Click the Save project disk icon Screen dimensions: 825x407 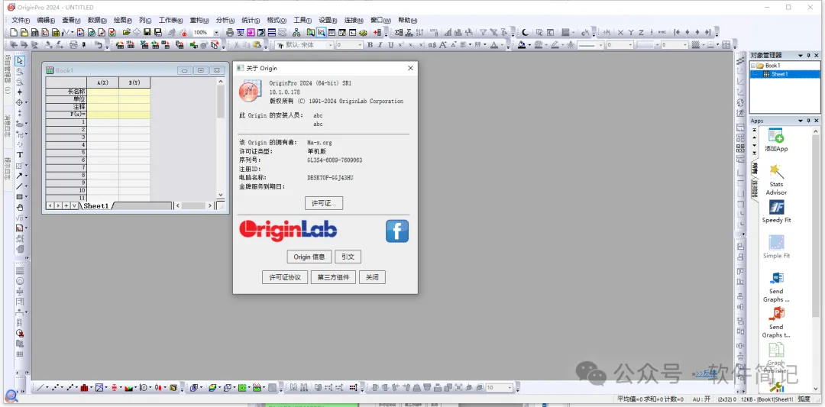(x=147, y=32)
